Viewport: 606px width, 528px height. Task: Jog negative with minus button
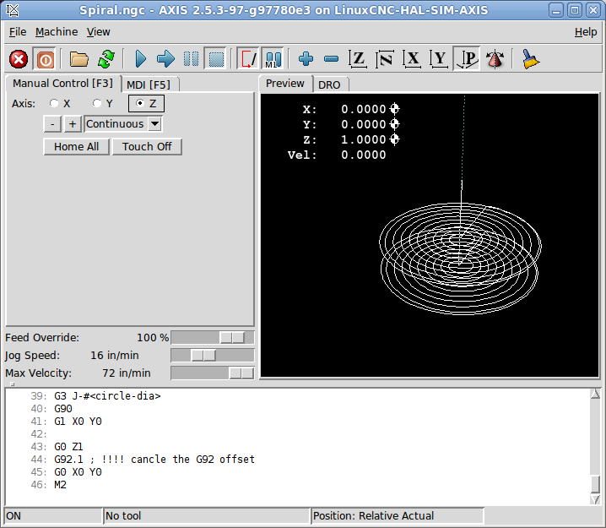(x=52, y=124)
